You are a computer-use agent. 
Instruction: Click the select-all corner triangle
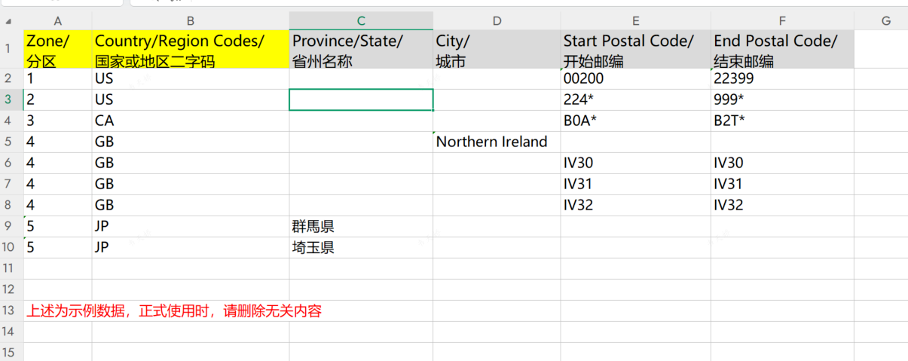pyautogui.click(x=9, y=22)
